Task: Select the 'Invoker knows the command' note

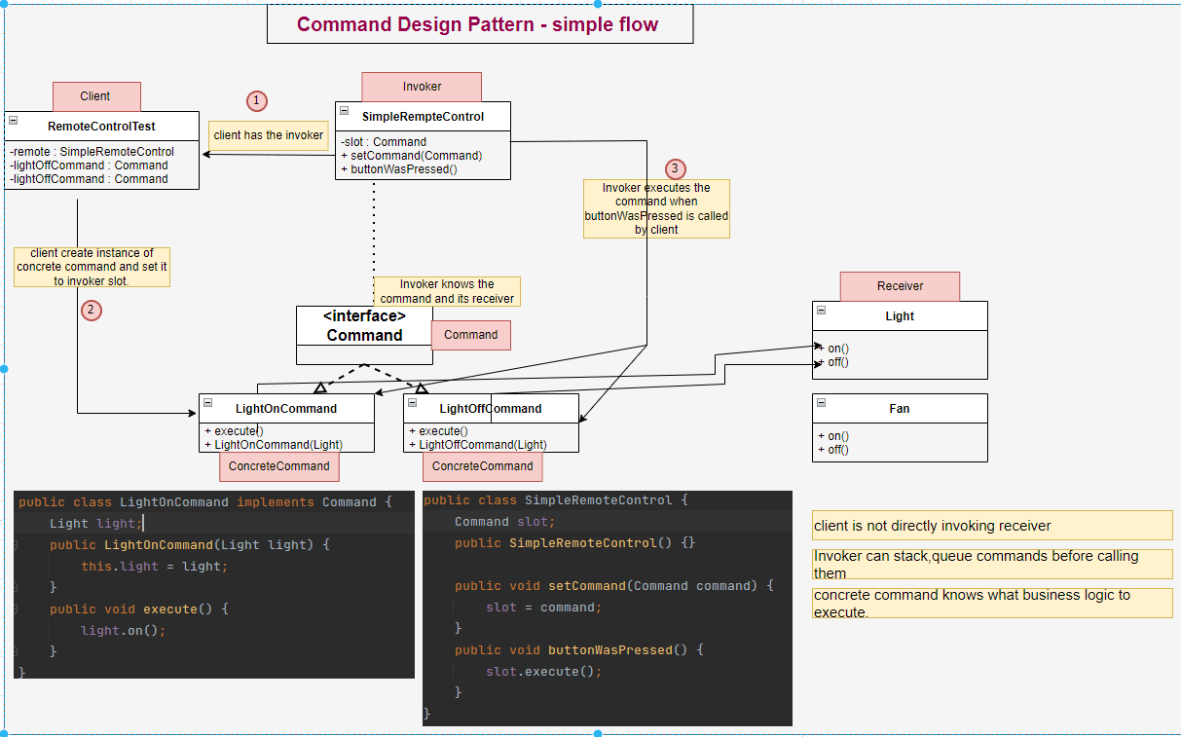Action: [447, 291]
